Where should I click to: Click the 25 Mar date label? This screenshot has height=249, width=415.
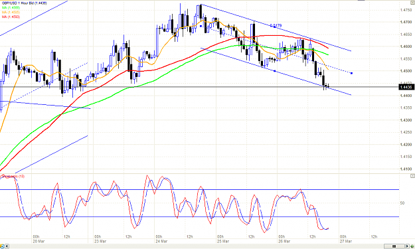pyautogui.click(x=223, y=241)
